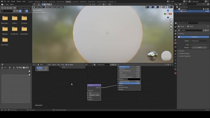Expand the Volume panel
The height and width of the screenshot is (118, 210).
click(x=181, y=51)
